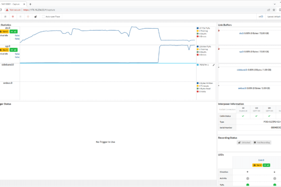Click the yellow Gen 4 badge under dn.0
This screenshot has width=281, height=187.
[4, 32]
